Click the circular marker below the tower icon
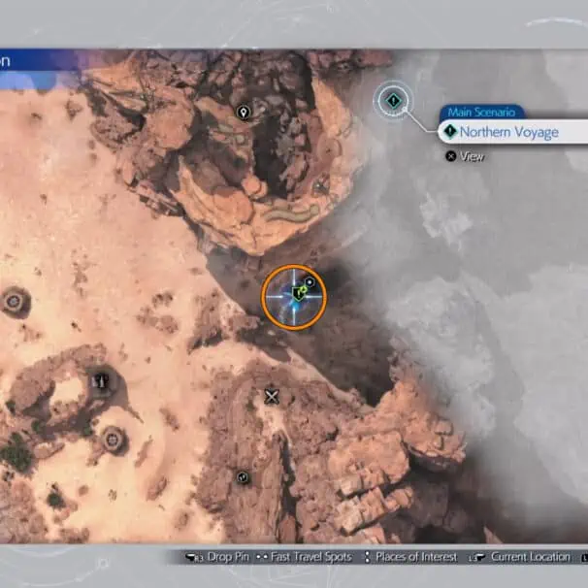Viewport: 588px width, 588px height. pyautogui.click(x=114, y=440)
